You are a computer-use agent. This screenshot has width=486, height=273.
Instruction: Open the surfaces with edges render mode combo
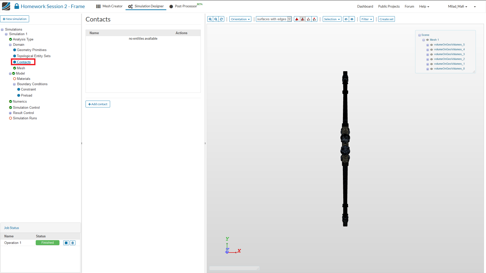[274, 19]
